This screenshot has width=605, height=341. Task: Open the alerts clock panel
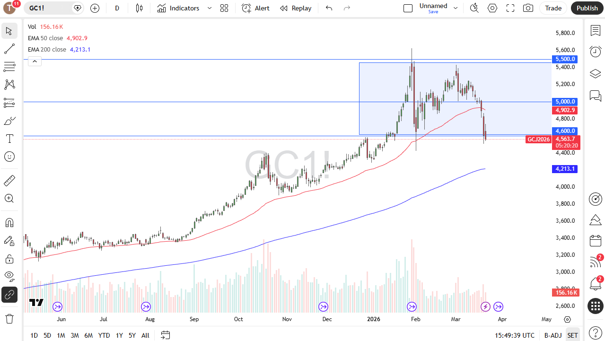(x=595, y=52)
